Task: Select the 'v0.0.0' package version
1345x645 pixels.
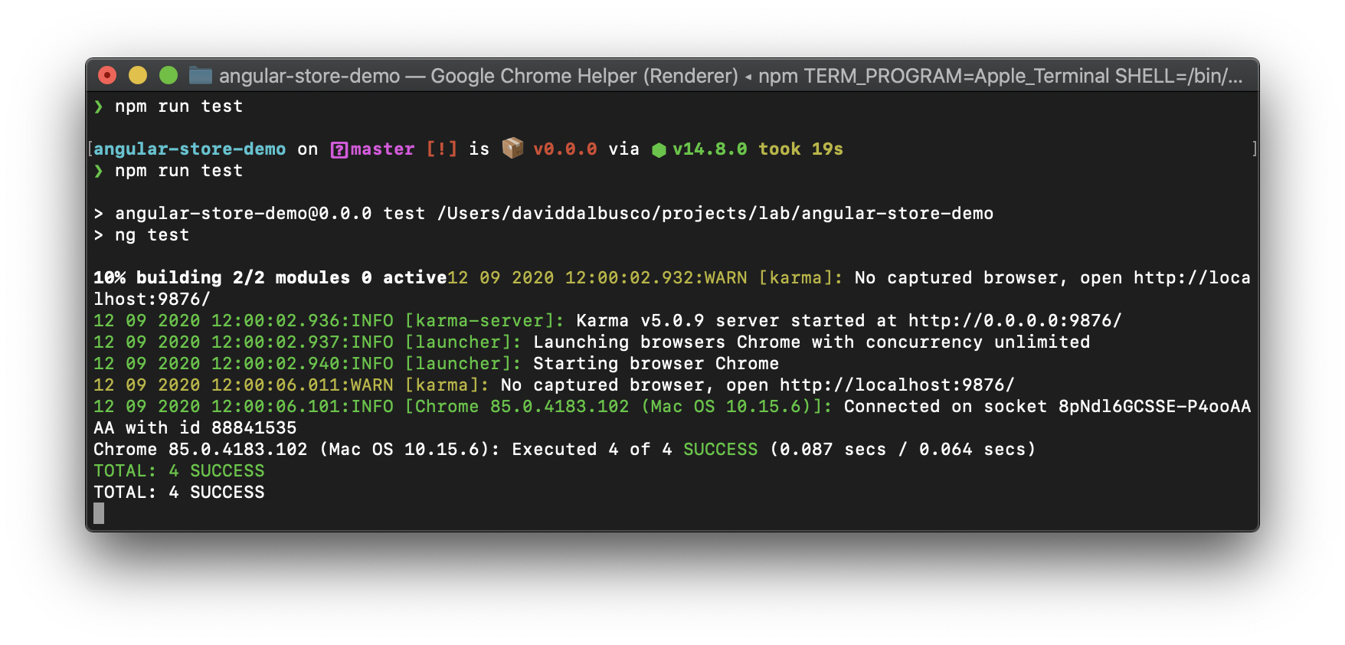Action: pyautogui.click(x=565, y=149)
